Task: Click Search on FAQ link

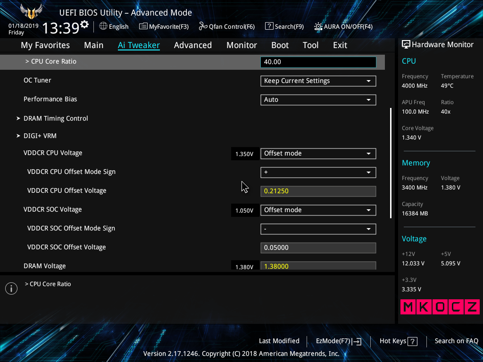Action: coord(456,341)
